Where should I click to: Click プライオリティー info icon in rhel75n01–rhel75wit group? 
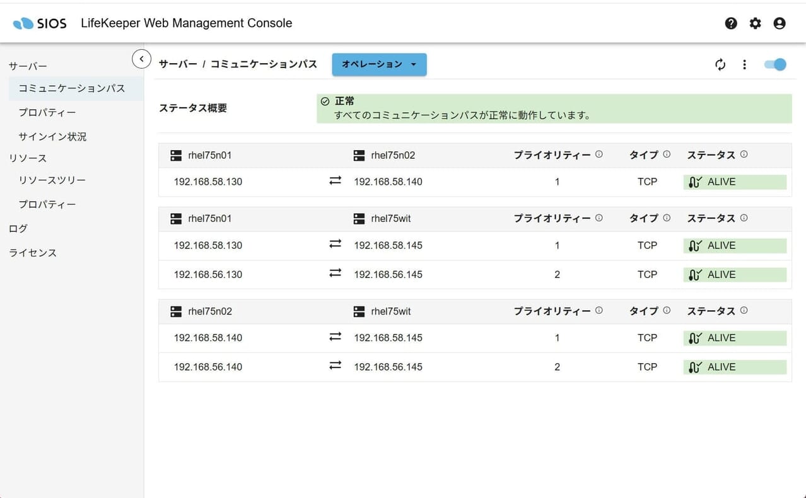coord(599,218)
